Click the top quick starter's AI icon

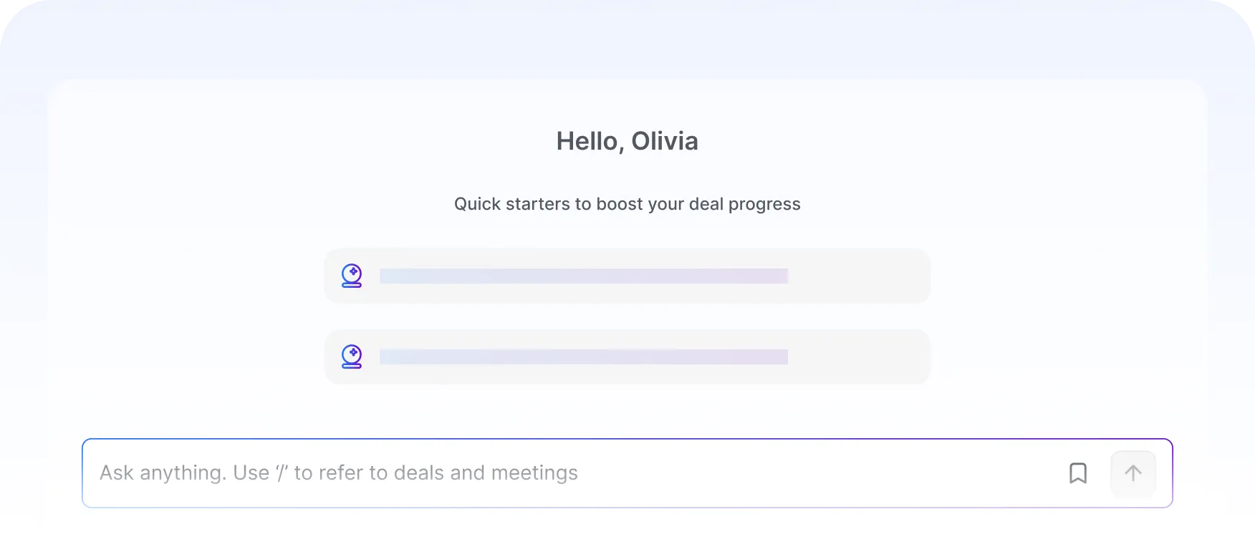click(x=352, y=276)
